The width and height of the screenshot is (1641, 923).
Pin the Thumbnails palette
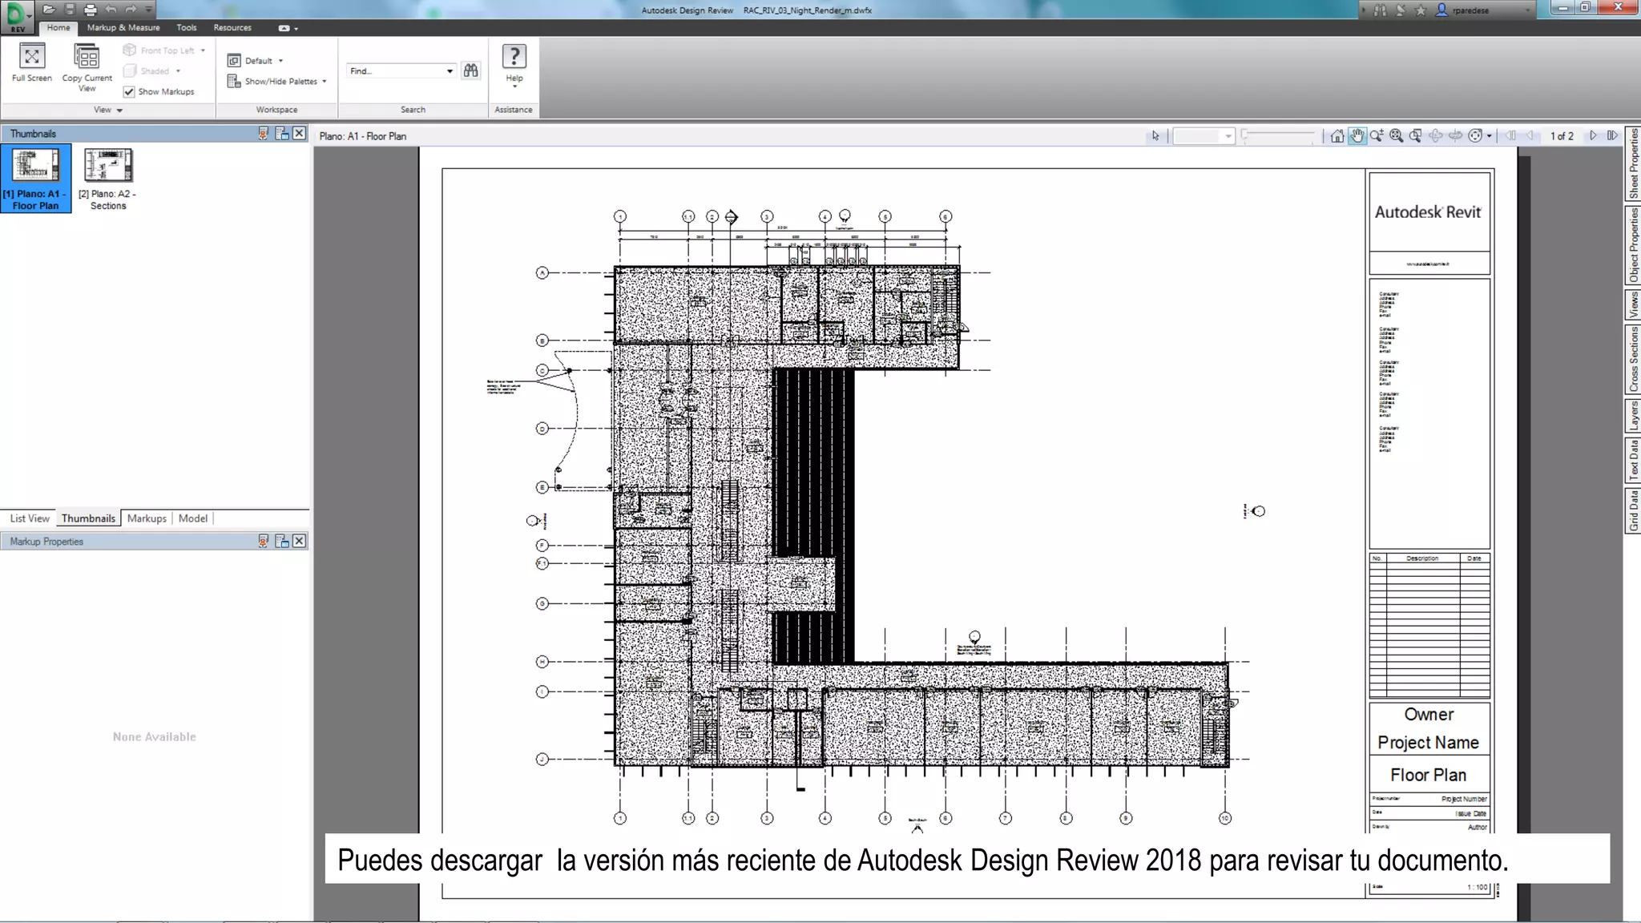[263, 134]
